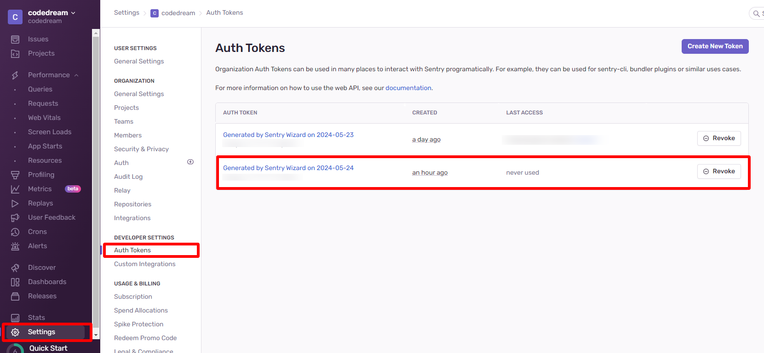Image resolution: width=764 pixels, height=353 pixels.
Task: Click the Settings breadcrumb link
Action: tap(126, 12)
